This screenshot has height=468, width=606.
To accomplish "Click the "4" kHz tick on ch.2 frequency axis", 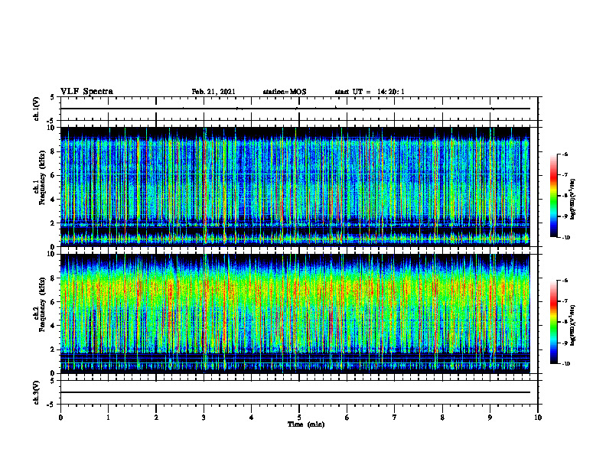I will tap(54, 326).
